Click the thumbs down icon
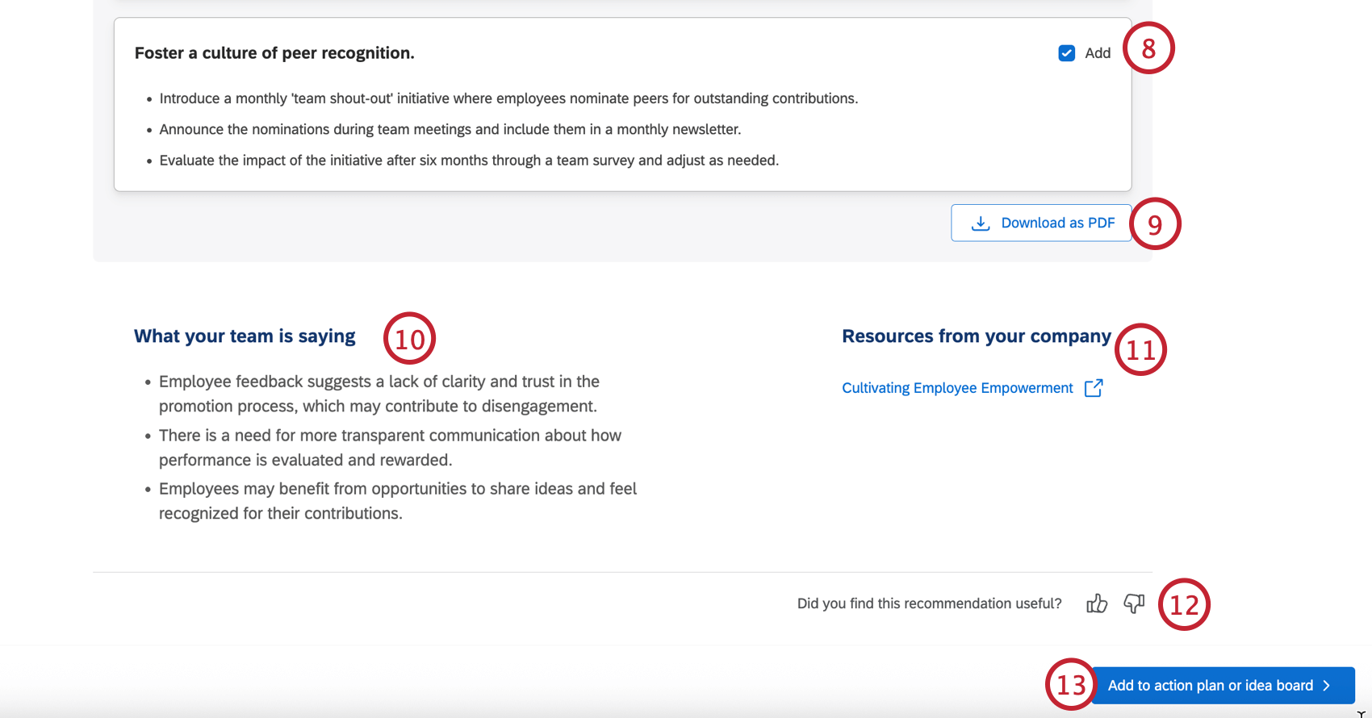The height and width of the screenshot is (718, 1372). [1134, 603]
